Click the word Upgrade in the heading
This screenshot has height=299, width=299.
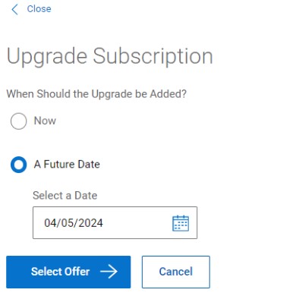pyautogui.click(x=47, y=57)
